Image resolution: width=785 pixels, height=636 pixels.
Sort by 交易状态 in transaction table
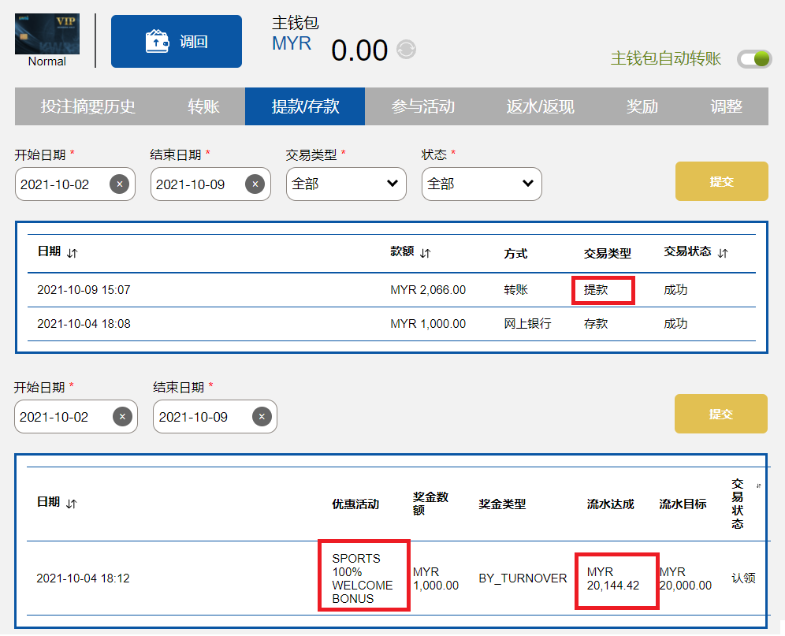[723, 253]
